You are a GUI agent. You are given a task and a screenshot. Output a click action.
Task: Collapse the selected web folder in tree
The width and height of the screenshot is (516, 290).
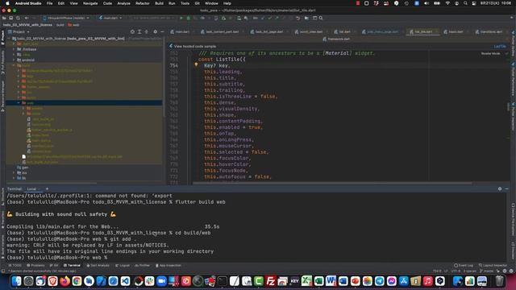(19, 103)
